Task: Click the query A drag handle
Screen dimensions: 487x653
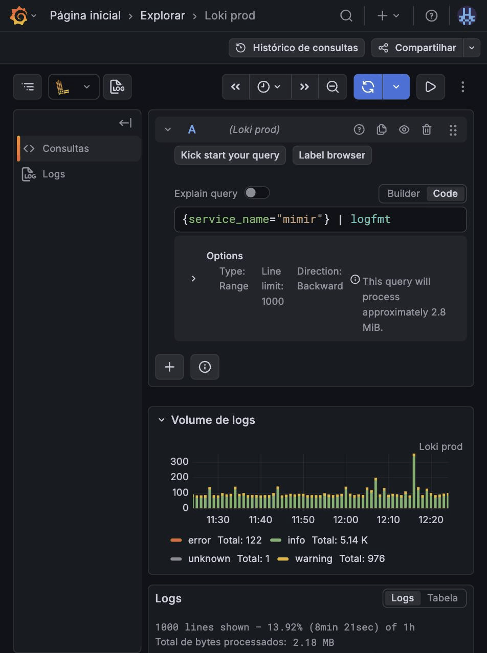Action: 453,130
